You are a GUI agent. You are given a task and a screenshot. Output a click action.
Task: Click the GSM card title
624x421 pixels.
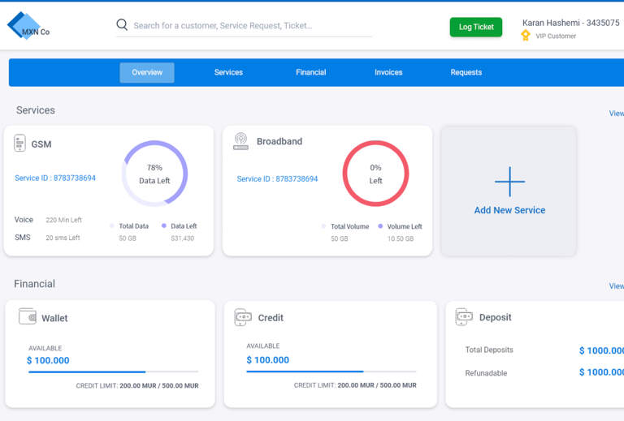(x=41, y=144)
